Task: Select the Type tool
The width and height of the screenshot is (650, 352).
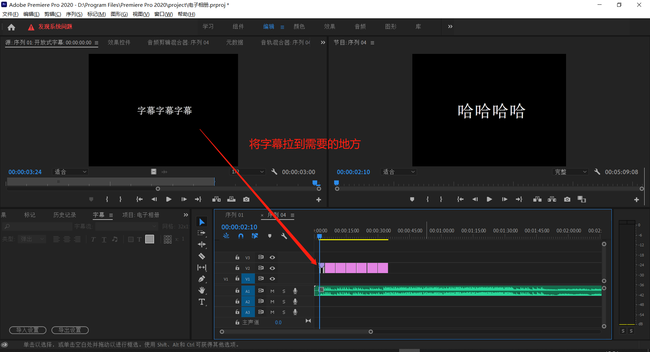Action: [202, 302]
